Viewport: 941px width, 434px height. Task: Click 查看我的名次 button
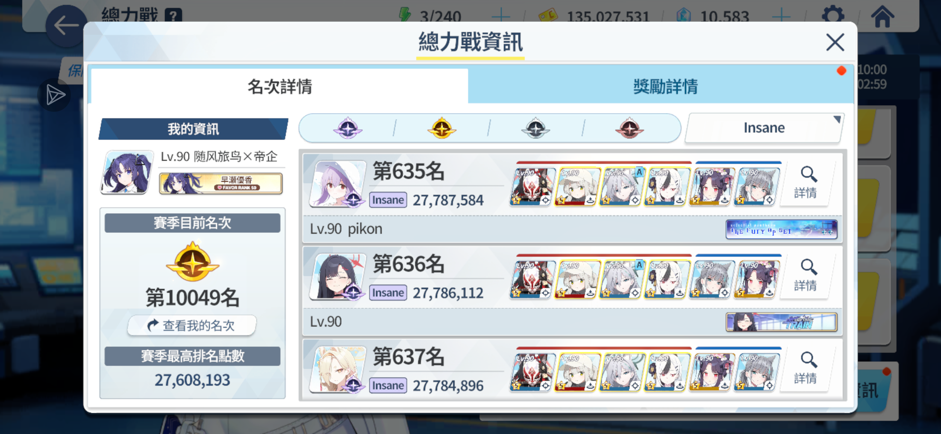[x=192, y=325]
